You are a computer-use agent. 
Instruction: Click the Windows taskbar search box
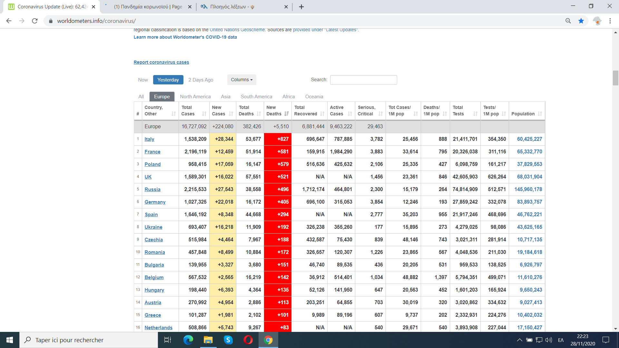89,340
